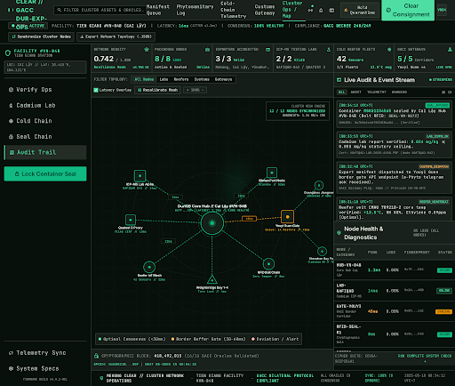
Task: Open the Customs Gateway tab
Action: [x=265, y=10]
